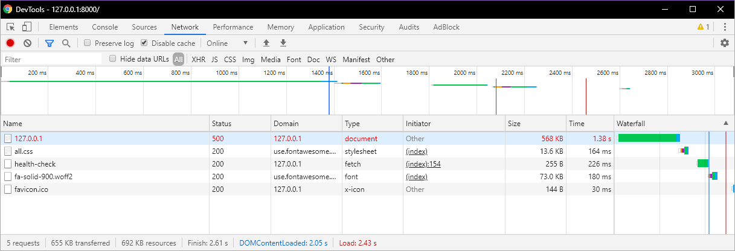Open the Performance tab
This screenshot has width=735, height=251.
click(x=233, y=27)
